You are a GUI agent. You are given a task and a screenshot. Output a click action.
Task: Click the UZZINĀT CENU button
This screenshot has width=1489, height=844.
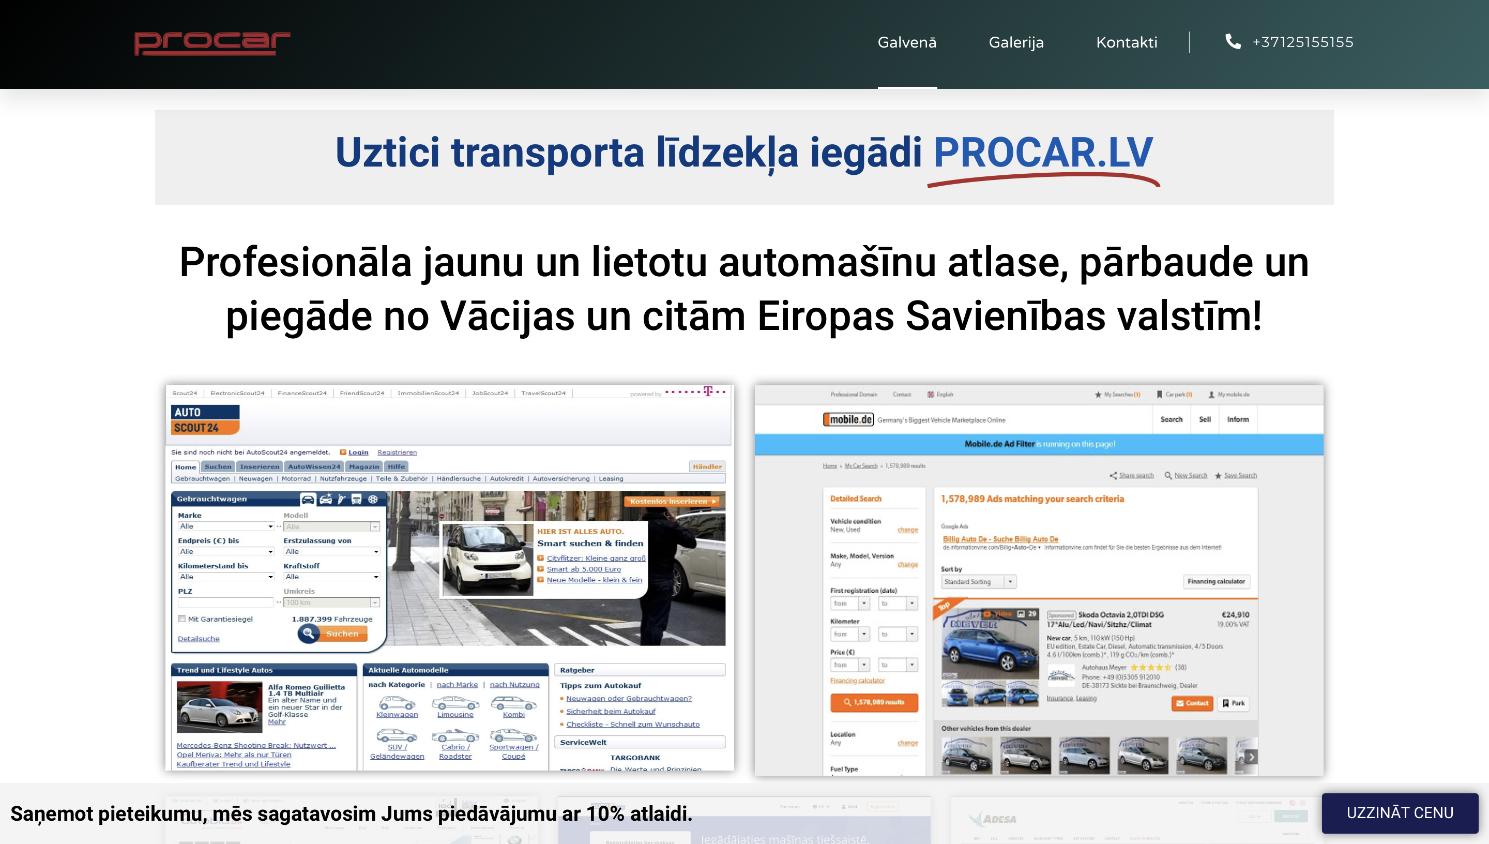tap(1399, 812)
